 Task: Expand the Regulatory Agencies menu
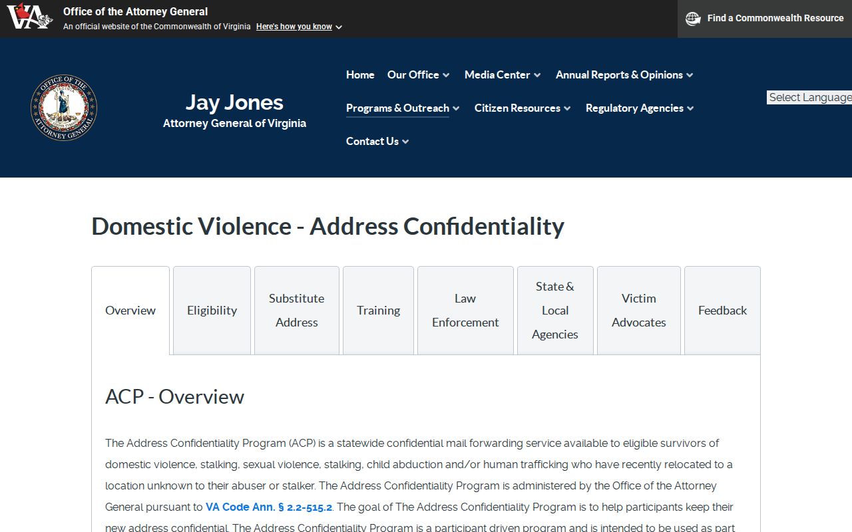[x=640, y=108]
